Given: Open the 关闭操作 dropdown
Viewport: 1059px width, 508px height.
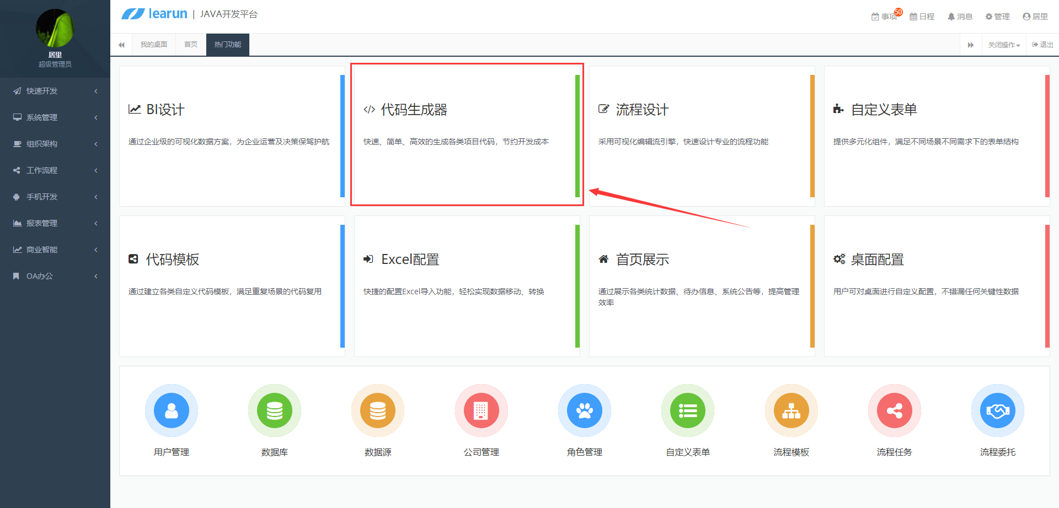Looking at the screenshot, I should pyautogui.click(x=1003, y=44).
